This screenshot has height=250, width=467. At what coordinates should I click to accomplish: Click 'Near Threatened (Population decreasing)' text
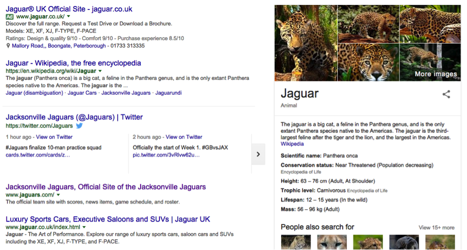384,165
